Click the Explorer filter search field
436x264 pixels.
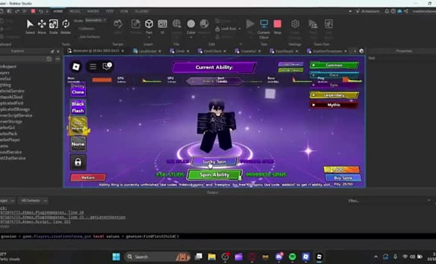point(23,58)
